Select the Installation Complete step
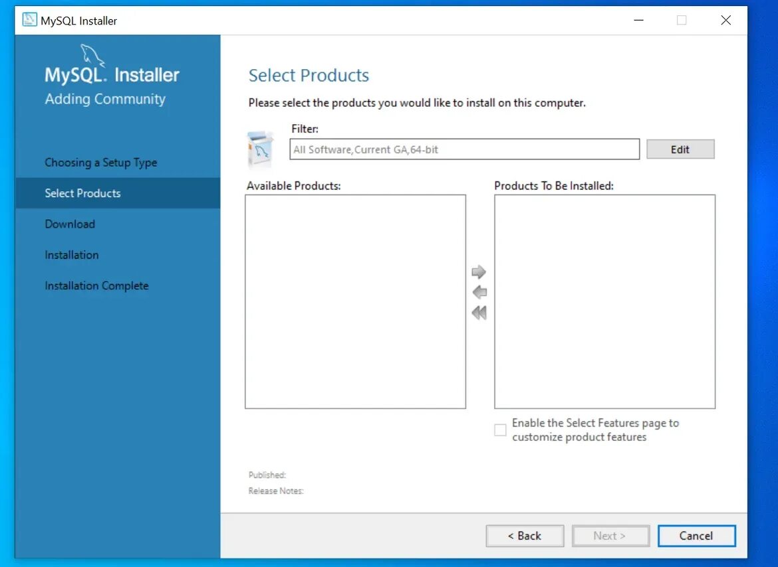Image resolution: width=778 pixels, height=567 pixels. pyautogui.click(x=97, y=285)
